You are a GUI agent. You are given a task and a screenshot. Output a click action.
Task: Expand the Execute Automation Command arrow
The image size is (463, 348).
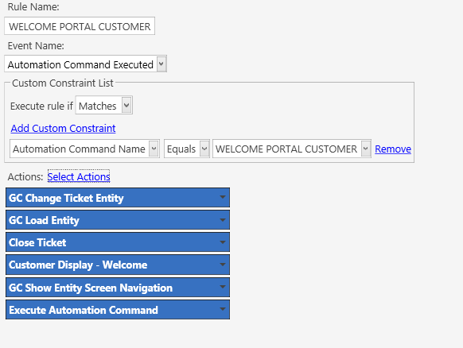(x=223, y=309)
